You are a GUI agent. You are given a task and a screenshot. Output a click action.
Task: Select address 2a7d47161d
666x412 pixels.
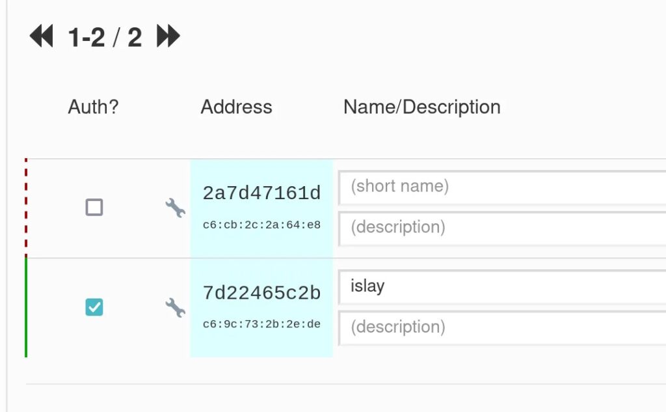click(261, 193)
